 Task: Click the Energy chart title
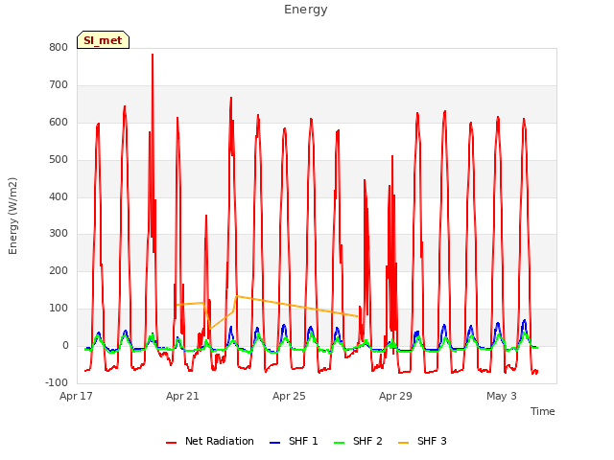pos(306,10)
